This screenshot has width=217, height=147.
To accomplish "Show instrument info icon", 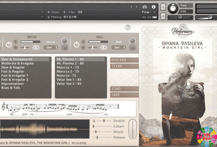I will (x=153, y=7).
